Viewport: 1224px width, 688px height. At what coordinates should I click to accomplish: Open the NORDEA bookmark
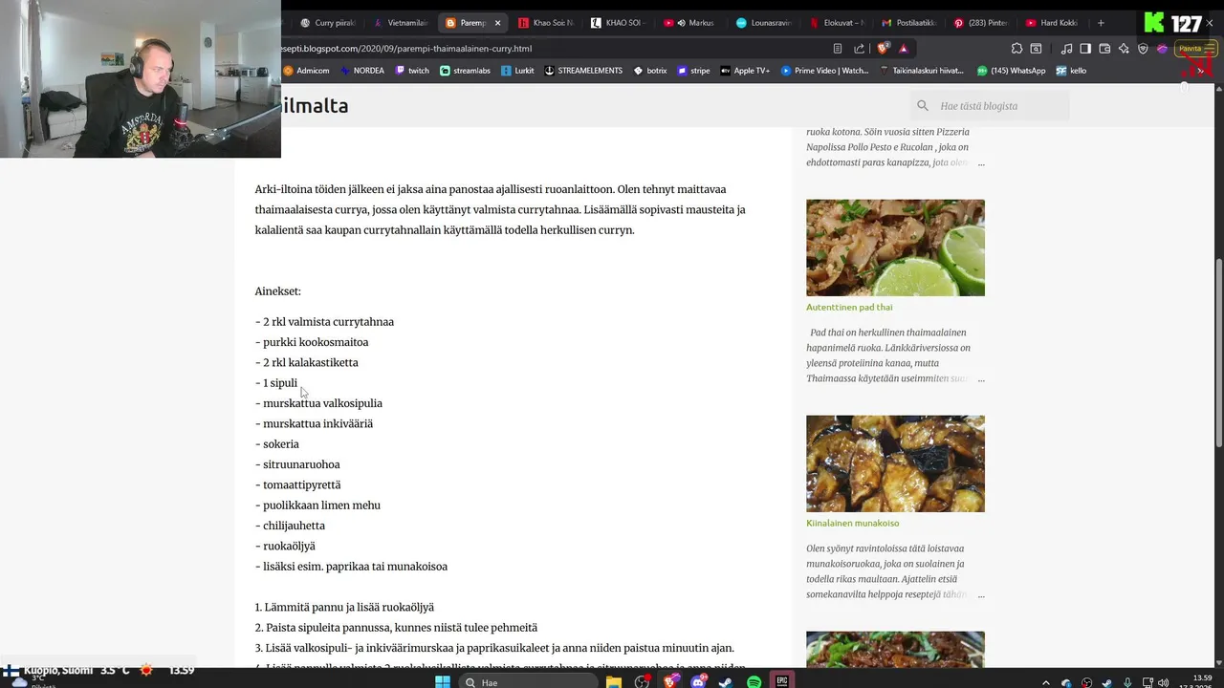coord(361,71)
